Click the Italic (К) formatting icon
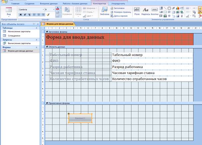This screenshot has height=145, width=202. click(25, 15)
